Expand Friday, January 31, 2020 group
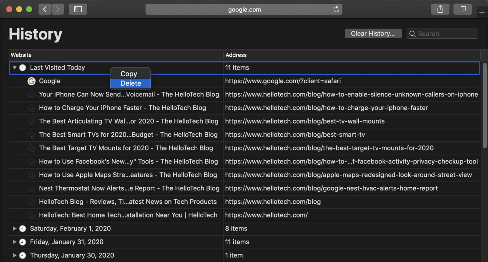 click(x=14, y=242)
